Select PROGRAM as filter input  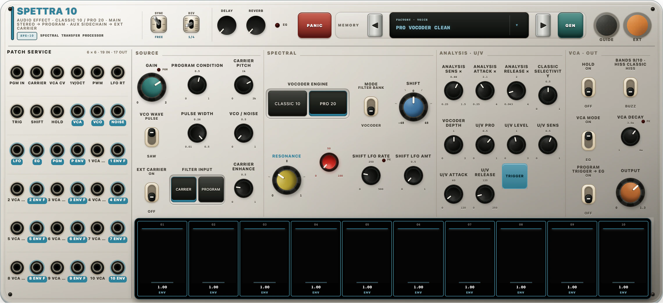tap(211, 189)
